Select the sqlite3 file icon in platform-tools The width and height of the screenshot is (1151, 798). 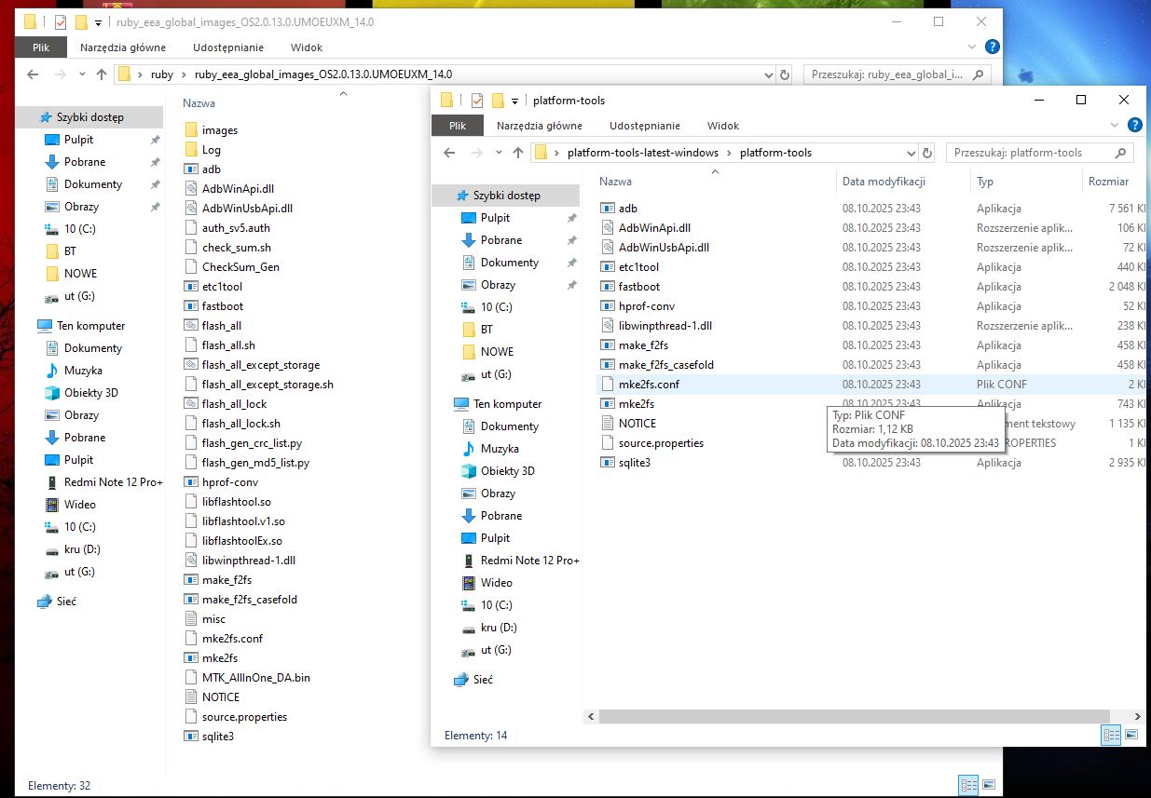[x=608, y=463]
